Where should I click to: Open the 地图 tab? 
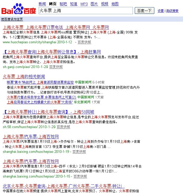tap(115, 4)
